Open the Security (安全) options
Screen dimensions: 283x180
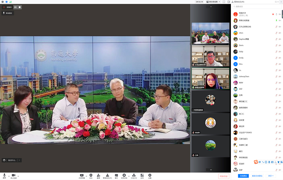91,176
